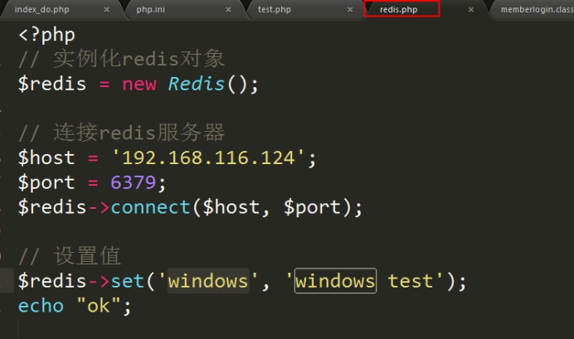The width and height of the screenshot is (574, 339).
Task: Click the connect method call
Action: [x=150, y=207]
